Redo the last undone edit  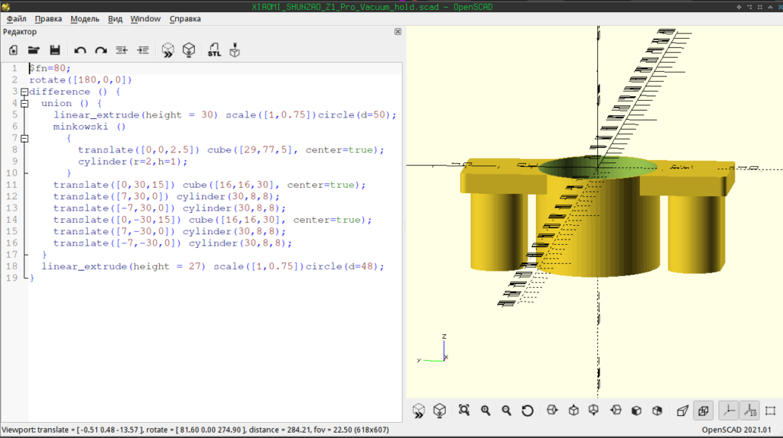coord(101,50)
